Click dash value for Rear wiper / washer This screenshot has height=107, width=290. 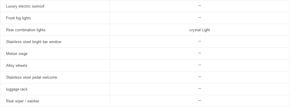tap(200, 101)
